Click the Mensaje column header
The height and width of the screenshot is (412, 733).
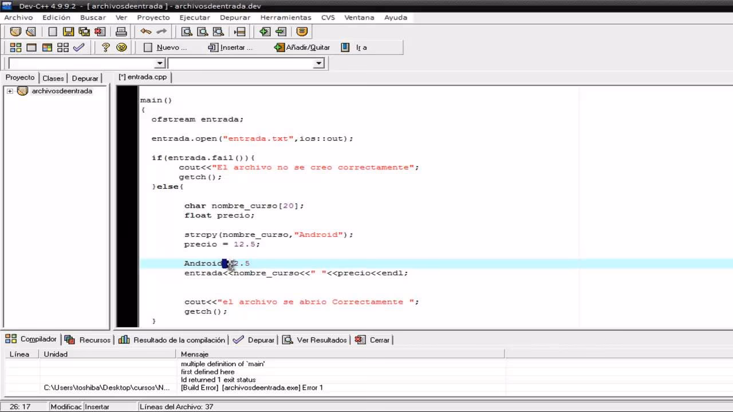(x=341, y=354)
